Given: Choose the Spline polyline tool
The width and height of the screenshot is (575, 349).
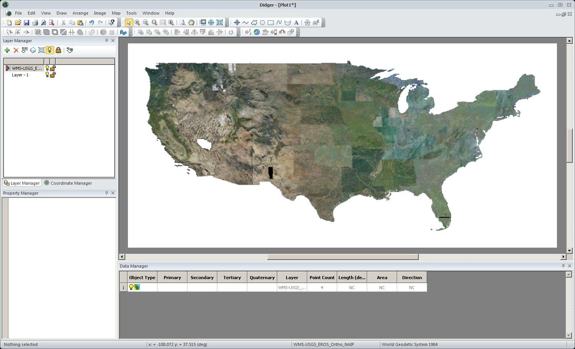Looking at the screenshot, I should (x=279, y=23).
